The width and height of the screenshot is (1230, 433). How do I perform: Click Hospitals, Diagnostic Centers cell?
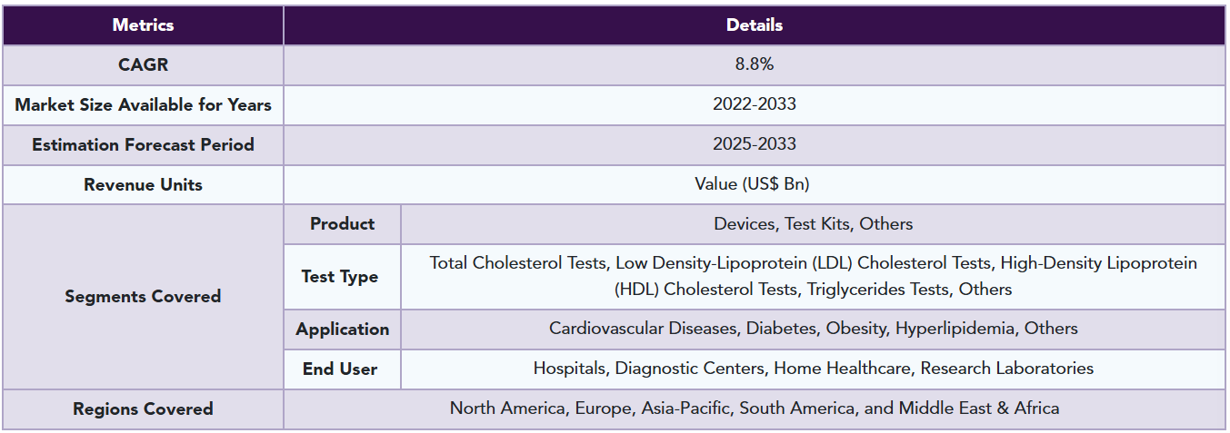pos(814,369)
